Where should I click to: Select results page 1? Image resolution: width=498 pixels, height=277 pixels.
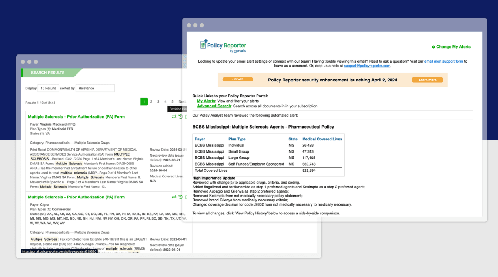click(144, 101)
